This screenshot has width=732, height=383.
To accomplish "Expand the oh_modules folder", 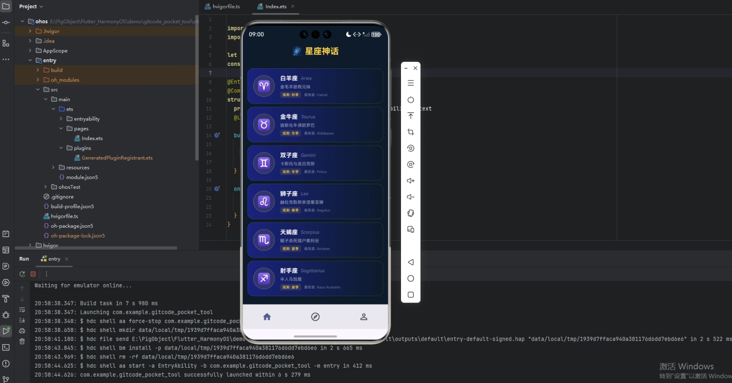I will pos(38,80).
